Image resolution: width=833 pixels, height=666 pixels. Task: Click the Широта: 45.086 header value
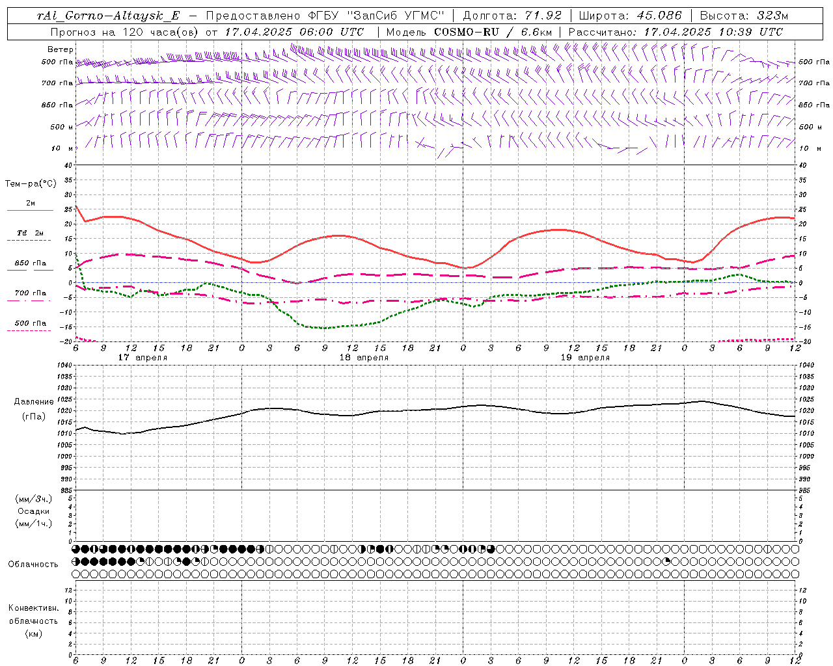pos(631,16)
